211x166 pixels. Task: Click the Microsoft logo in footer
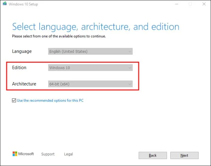pos(23,154)
